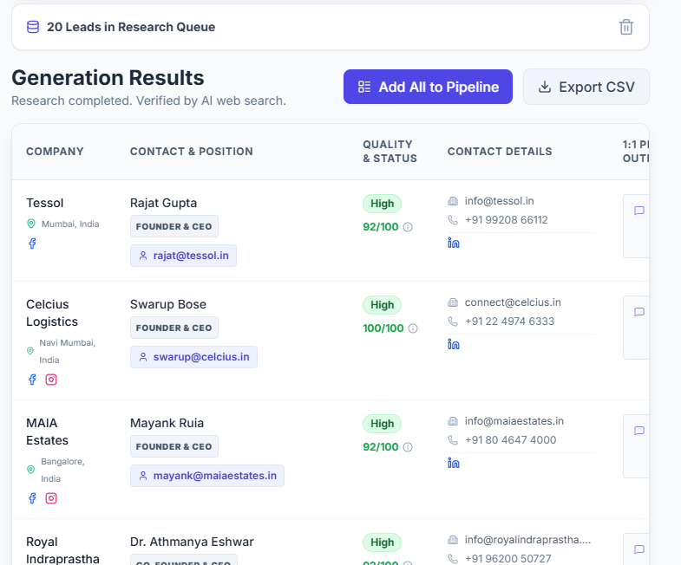Open Rajat Gupta's LinkedIn icon
The height and width of the screenshot is (565, 681).
(454, 243)
